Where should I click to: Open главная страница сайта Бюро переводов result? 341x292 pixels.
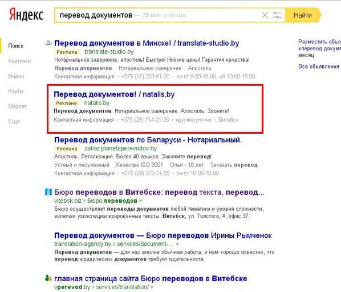pos(151,278)
